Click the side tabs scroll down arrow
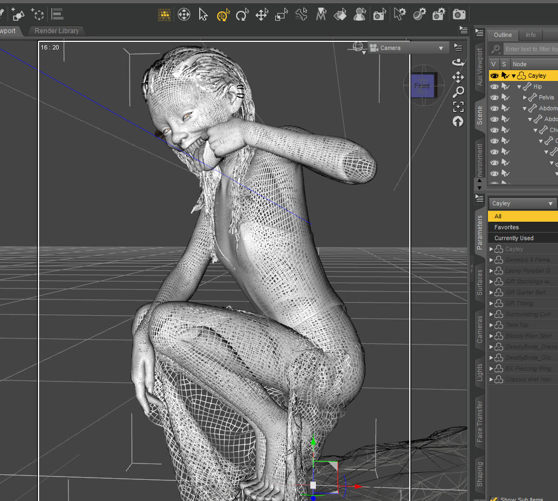This screenshot has width=558, height=501. tap(479, 188)
